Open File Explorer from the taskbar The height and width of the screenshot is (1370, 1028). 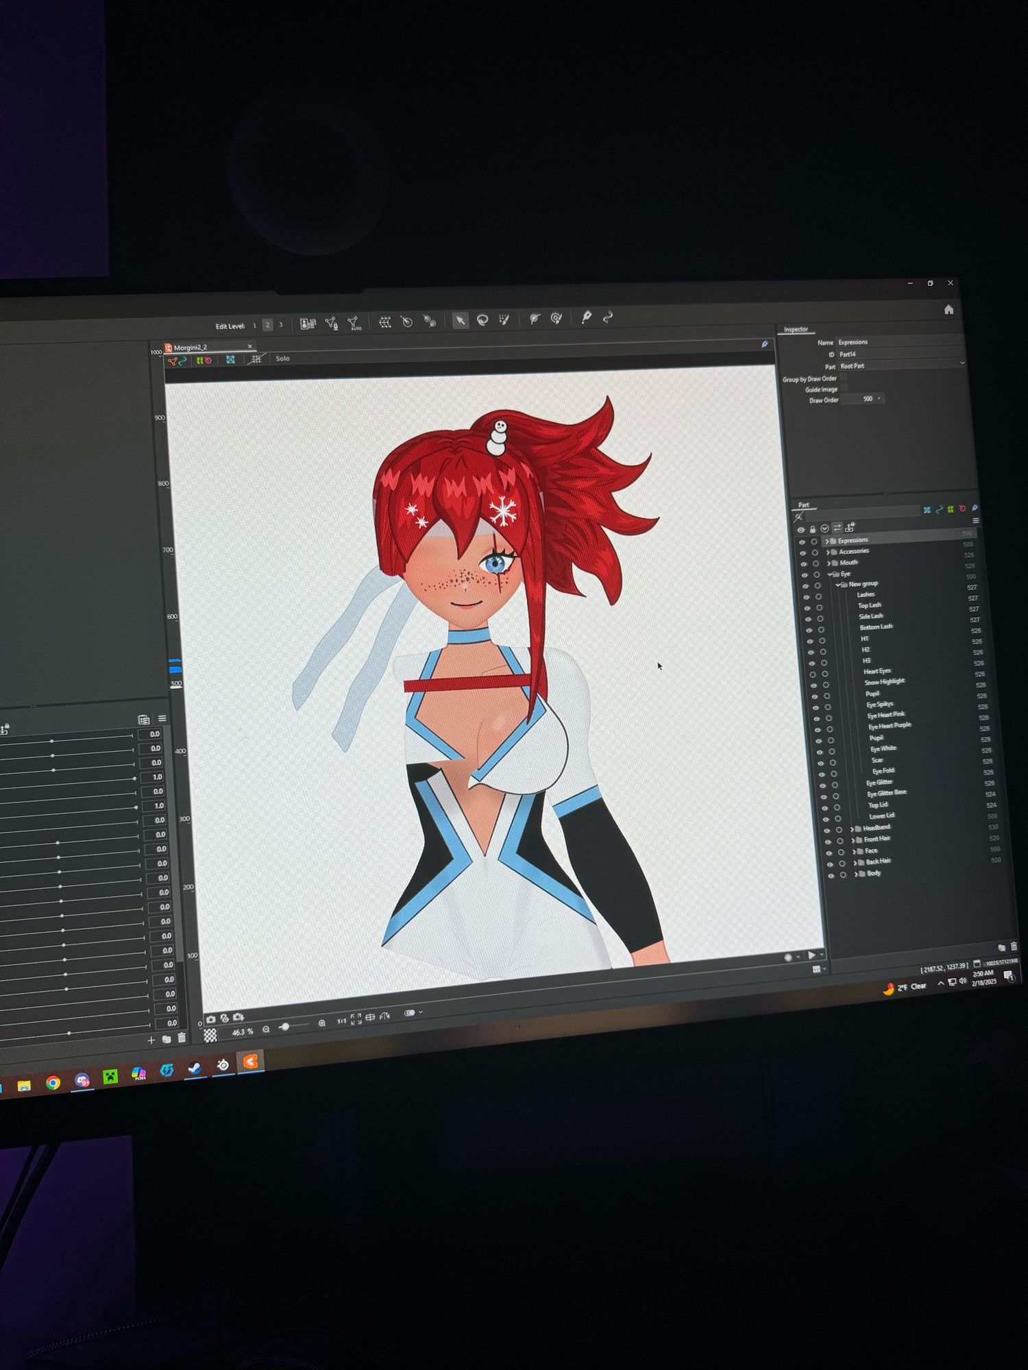[x=24, y=1085]
